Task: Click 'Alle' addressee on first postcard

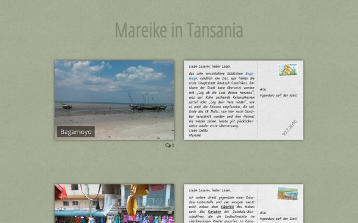Action: click(263, 89)
